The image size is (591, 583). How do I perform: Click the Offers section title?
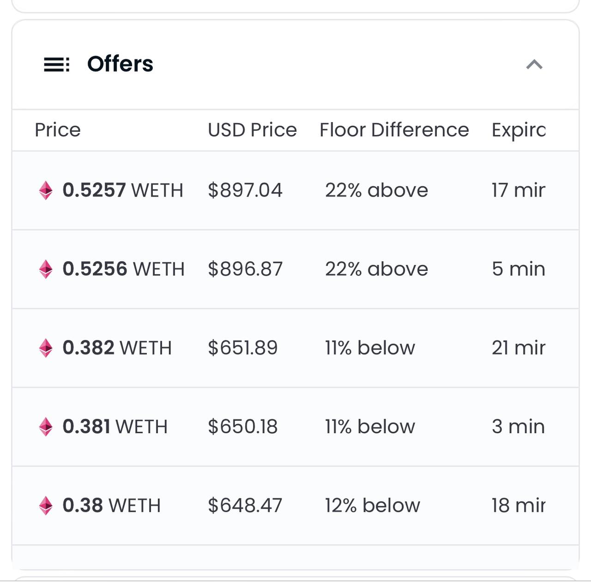point(120,64)
